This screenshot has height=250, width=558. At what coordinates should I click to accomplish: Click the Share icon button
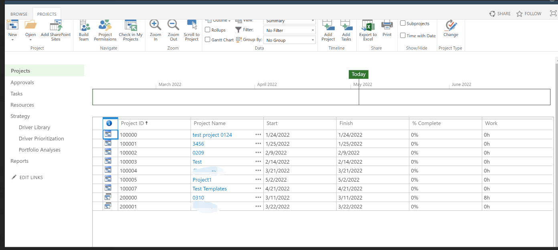[492, 14]
